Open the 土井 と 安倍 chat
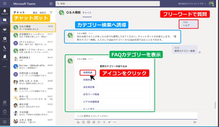Viewport: 219px width, 127px height. coord(33,121)
